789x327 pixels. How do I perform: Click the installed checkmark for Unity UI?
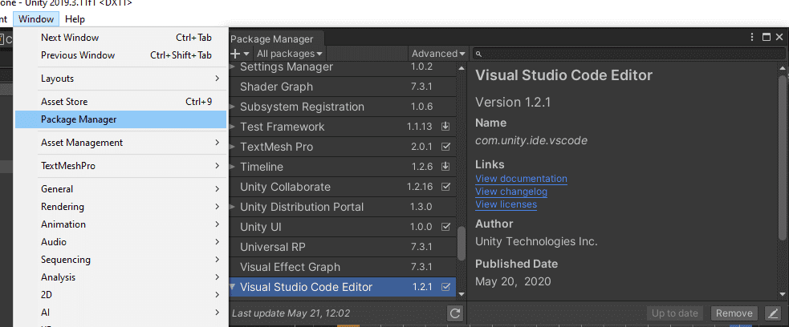(x=446, y=227)
